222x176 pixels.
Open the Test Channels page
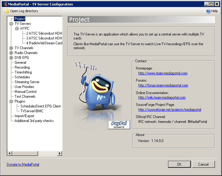[25, 96]
